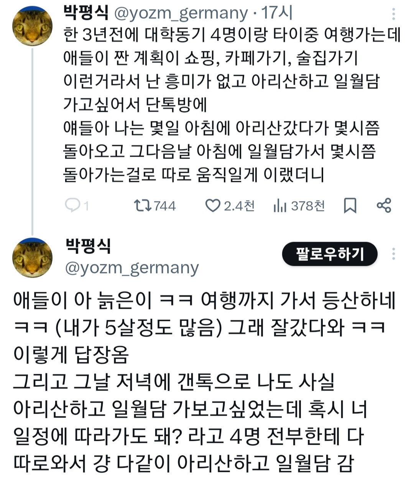Bookmark the first tweet
Screen dimensions: 414x484
[x=350, y=206]
